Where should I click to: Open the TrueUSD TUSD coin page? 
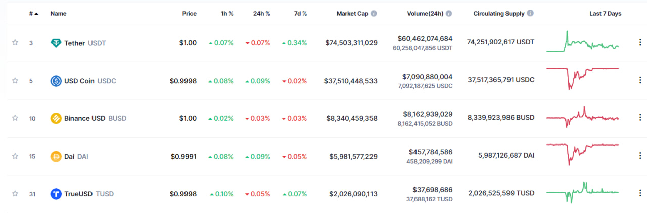(89, 194)
